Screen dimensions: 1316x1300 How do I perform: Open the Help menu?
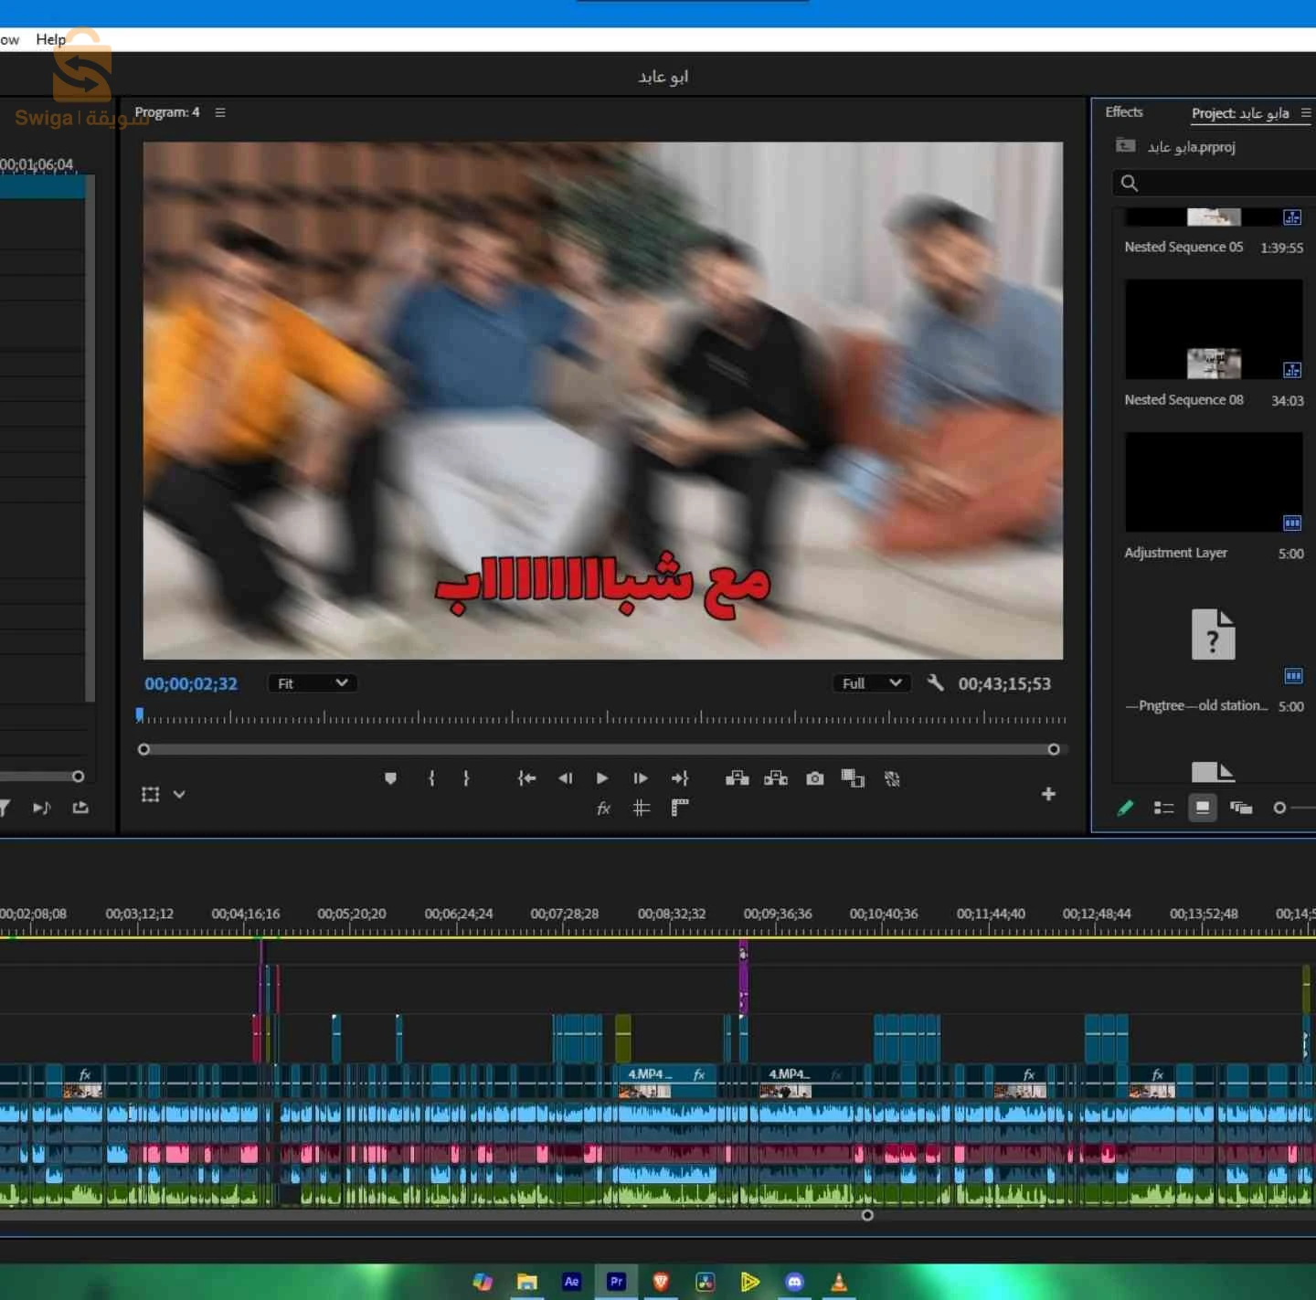(50, 39)
